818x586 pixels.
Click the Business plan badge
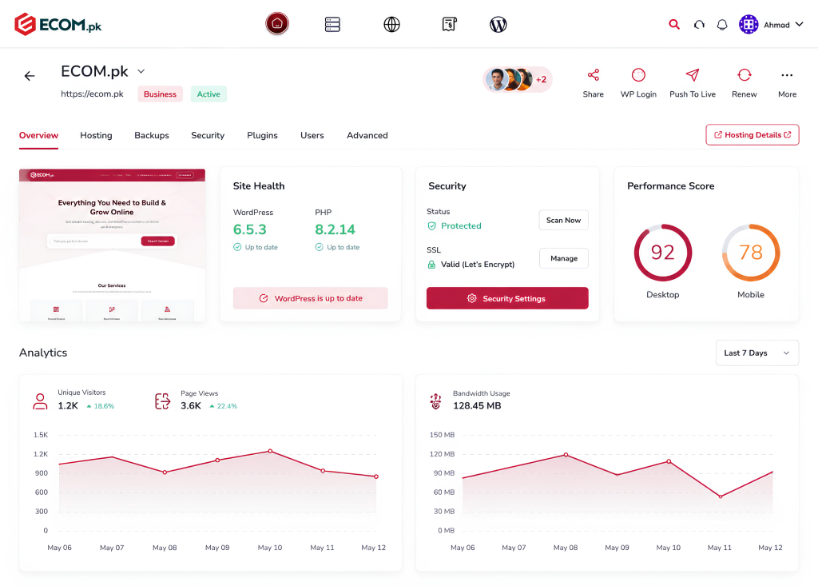[160, 94]
